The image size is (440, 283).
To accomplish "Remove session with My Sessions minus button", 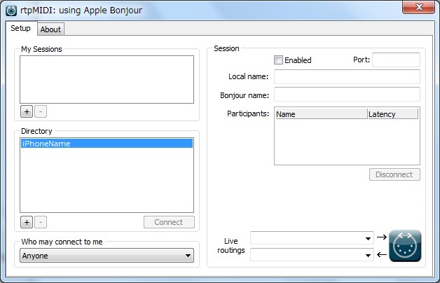I will [41, 111].
